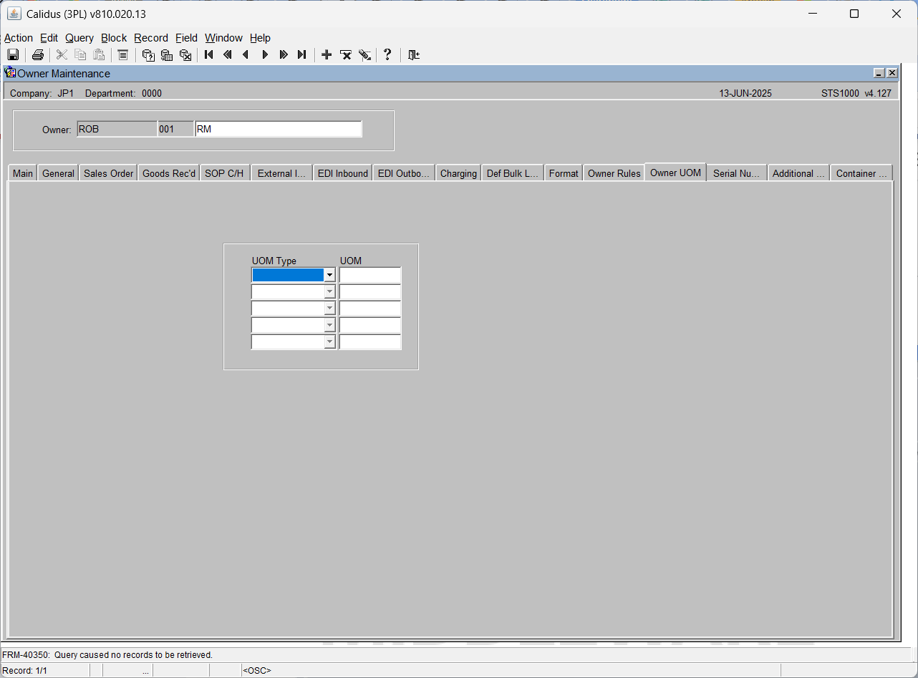Click the Owner 001 field
918x678 pixels.
click(175, 129)
